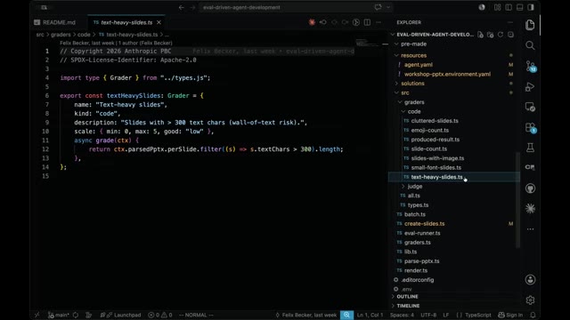The width and height of the screenshot is (570, 320).
Task: Open chat dropdown arrow in title bar
Action: (388, 7)
